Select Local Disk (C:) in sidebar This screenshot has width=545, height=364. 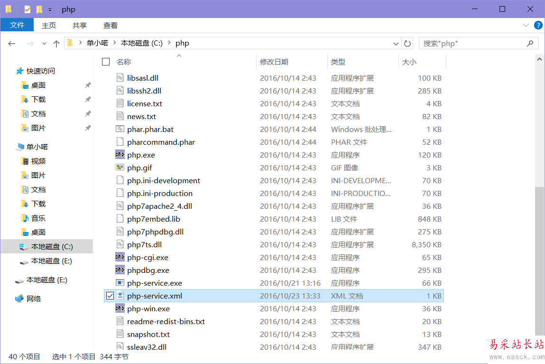pos(46,246)
